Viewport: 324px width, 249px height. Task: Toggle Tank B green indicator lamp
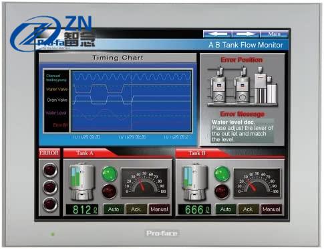pyautogui.click(x=222, y=174)
